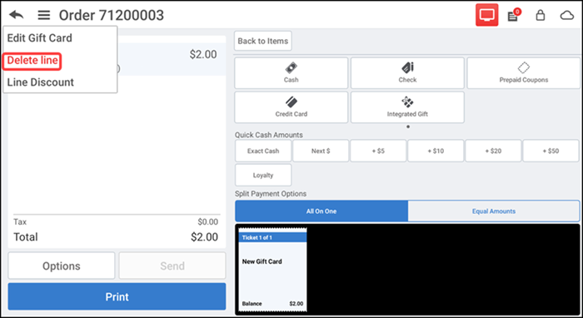
Task: Select Delete line from the menu
Action: [x=32, y=60]
